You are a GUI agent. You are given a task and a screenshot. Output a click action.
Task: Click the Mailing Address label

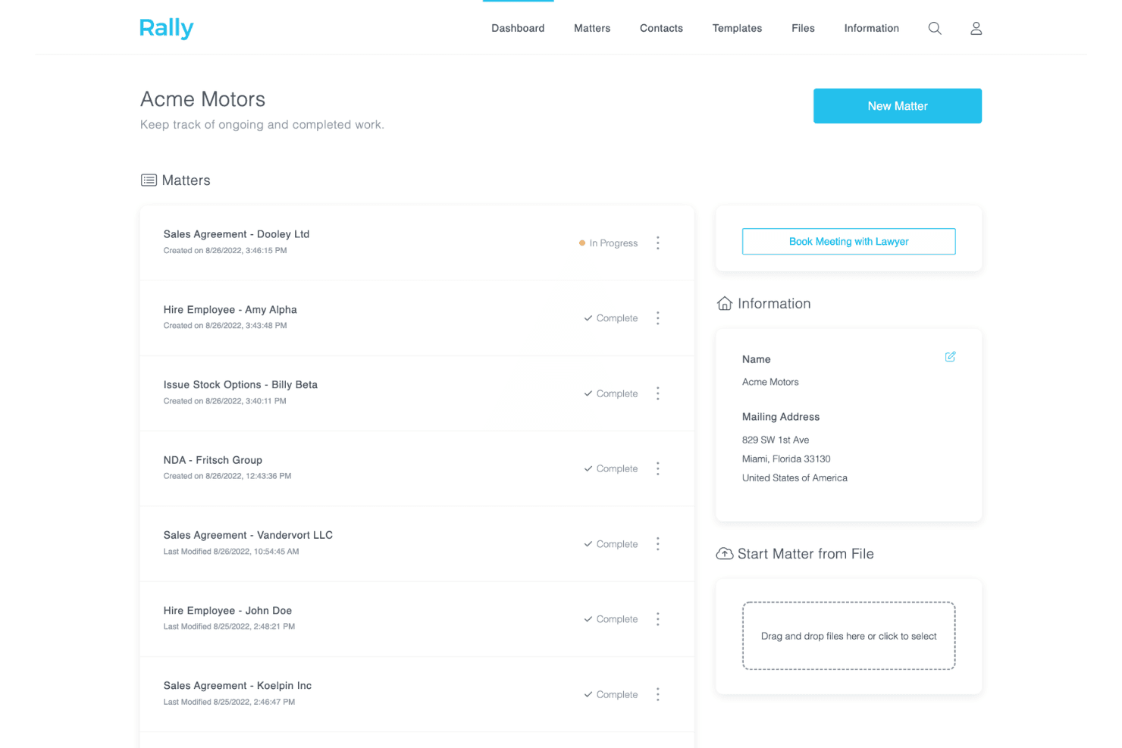coord(781,417)
